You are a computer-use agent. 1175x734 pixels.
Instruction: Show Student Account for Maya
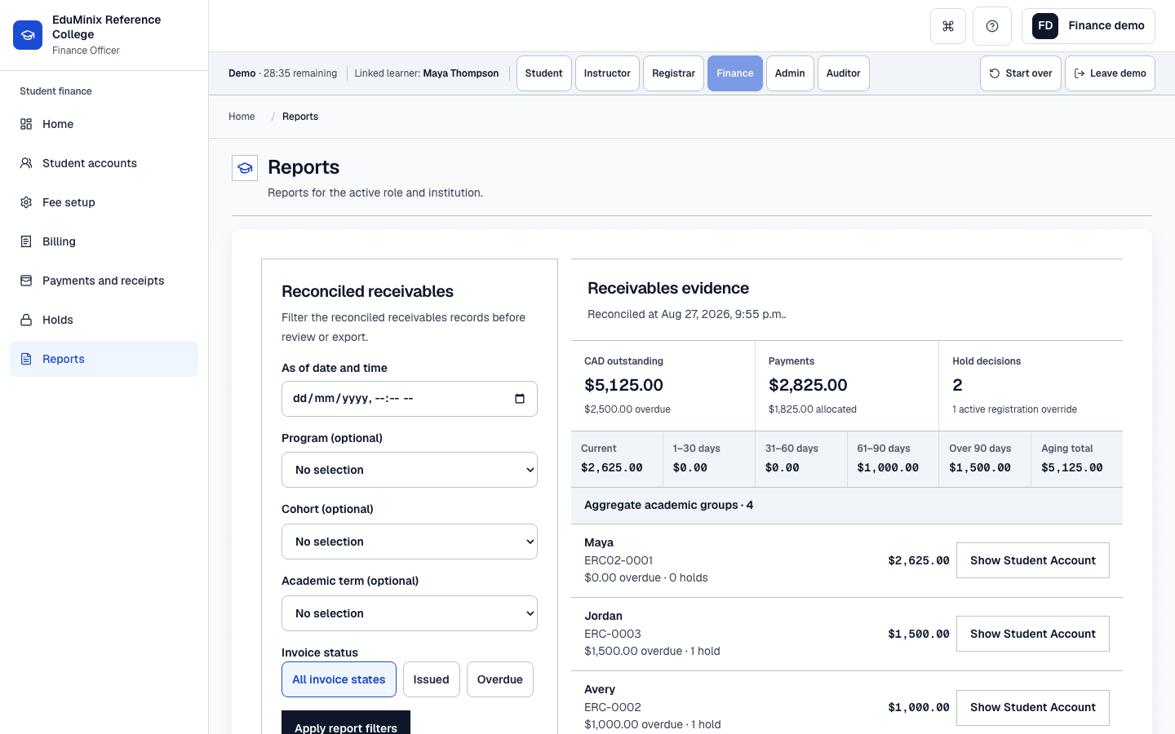(x=1033, y=560)
